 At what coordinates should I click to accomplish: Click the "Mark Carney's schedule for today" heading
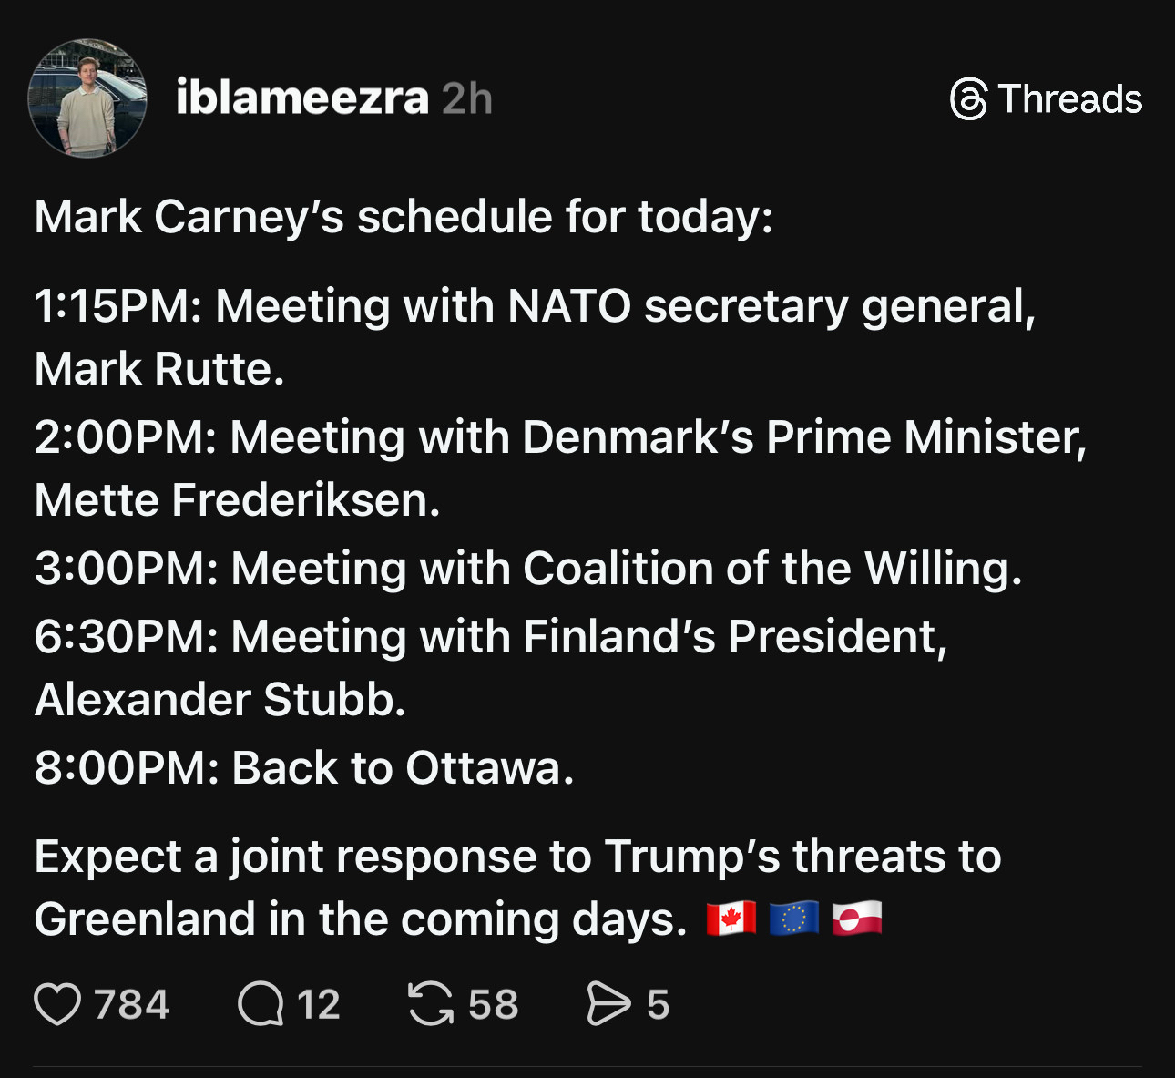pyautogui.click(x=404, y=217)
